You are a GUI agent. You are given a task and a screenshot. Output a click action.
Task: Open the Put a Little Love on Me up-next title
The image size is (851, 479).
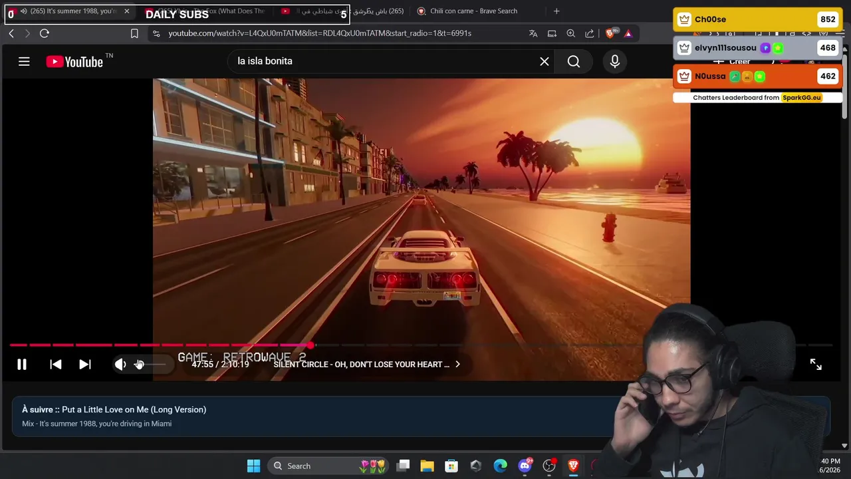pos(134,410)
